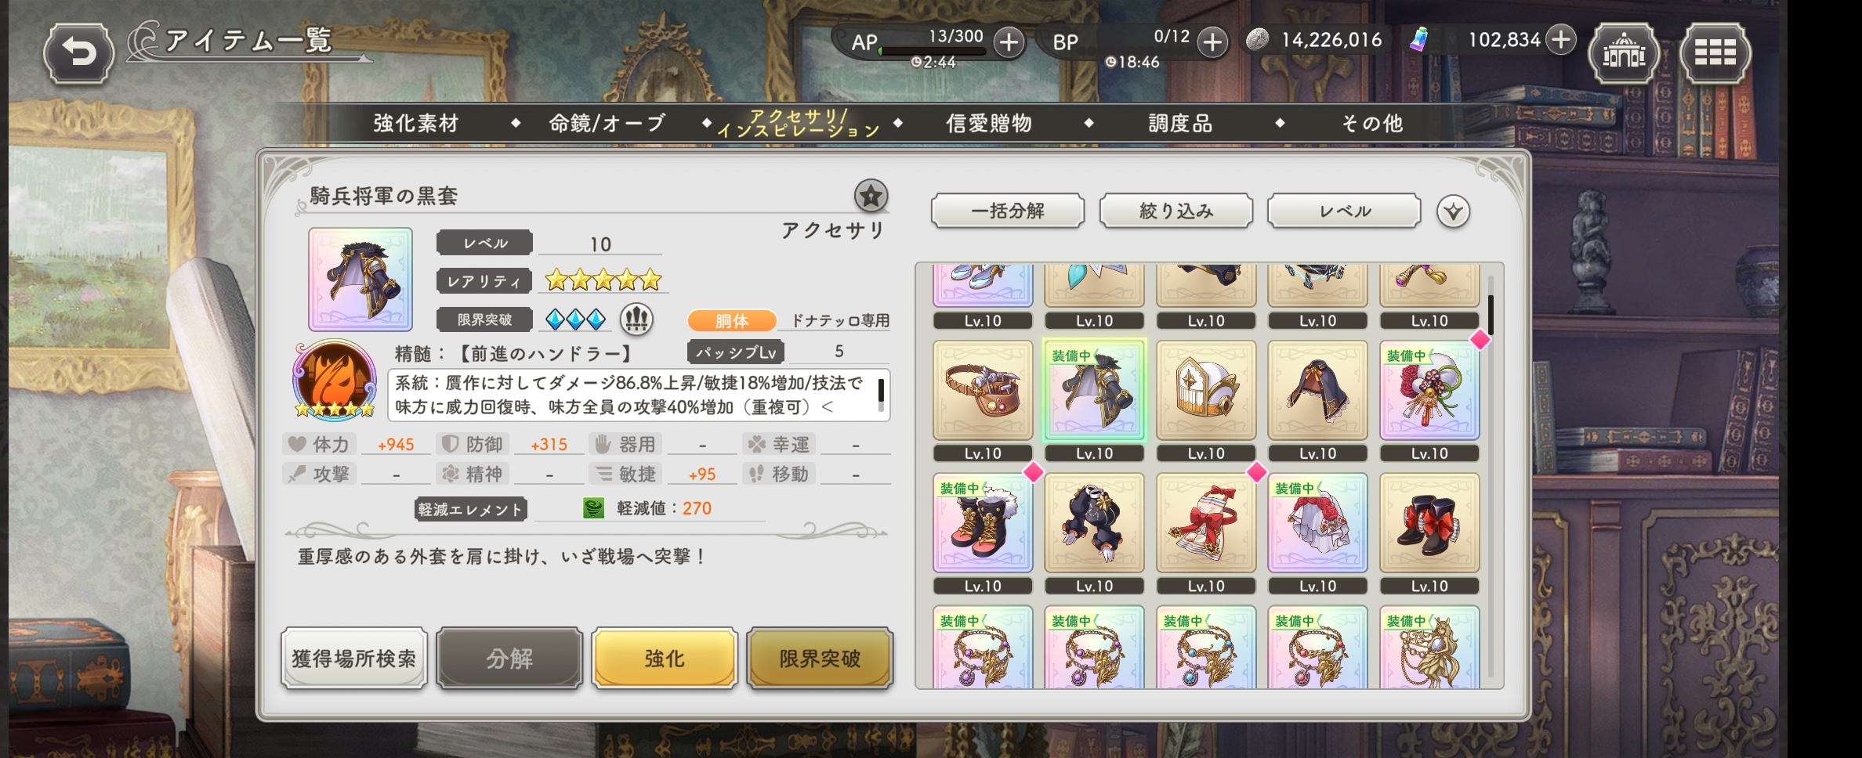Click the 強化 button
The image size is (1862, 758).
pos(665,658)
